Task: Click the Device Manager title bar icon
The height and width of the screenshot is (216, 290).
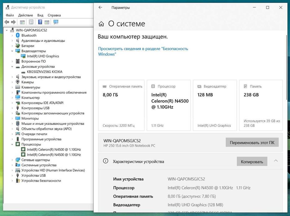Action: (7, 7)
